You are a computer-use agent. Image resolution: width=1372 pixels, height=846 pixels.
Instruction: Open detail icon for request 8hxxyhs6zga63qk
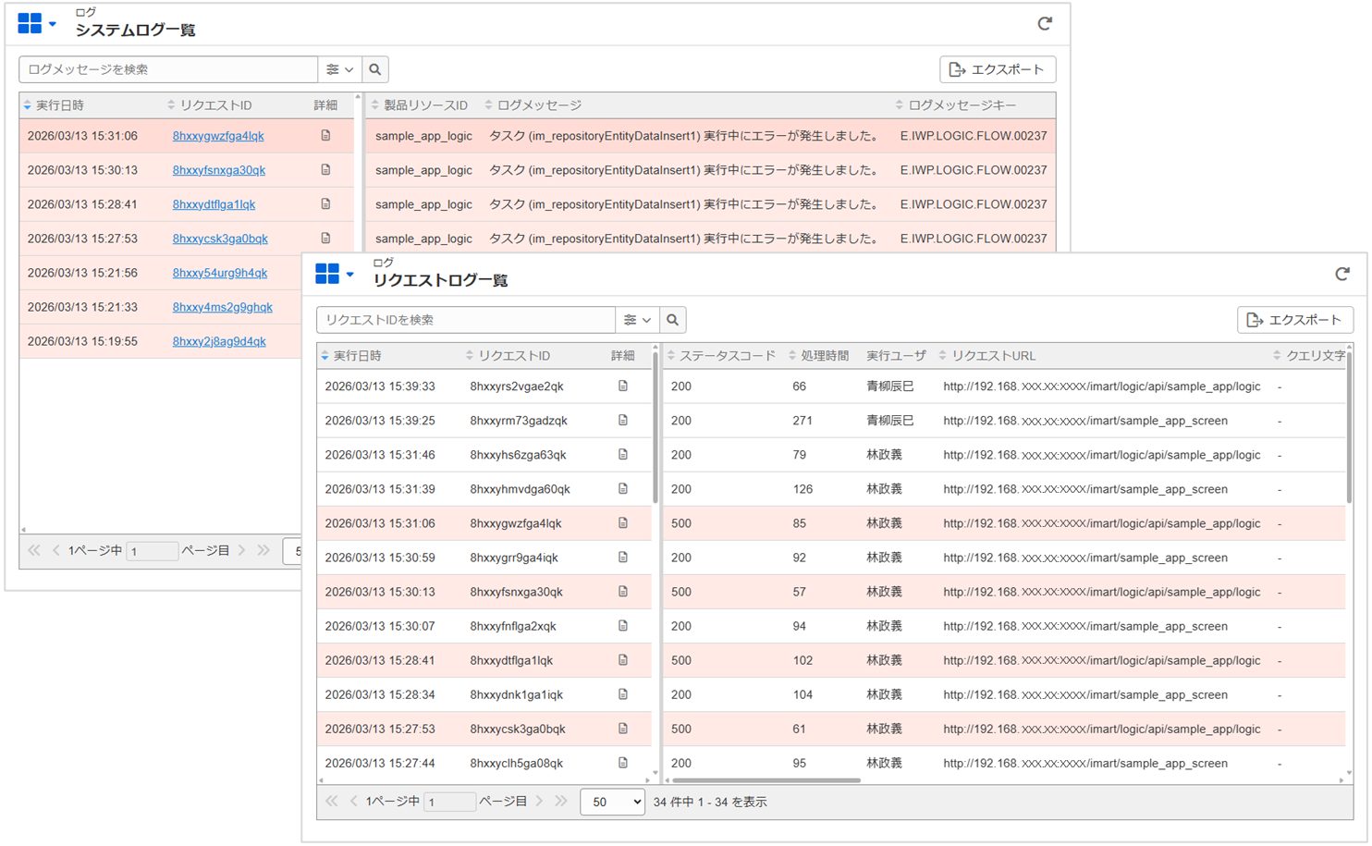[x=623, y=455]
